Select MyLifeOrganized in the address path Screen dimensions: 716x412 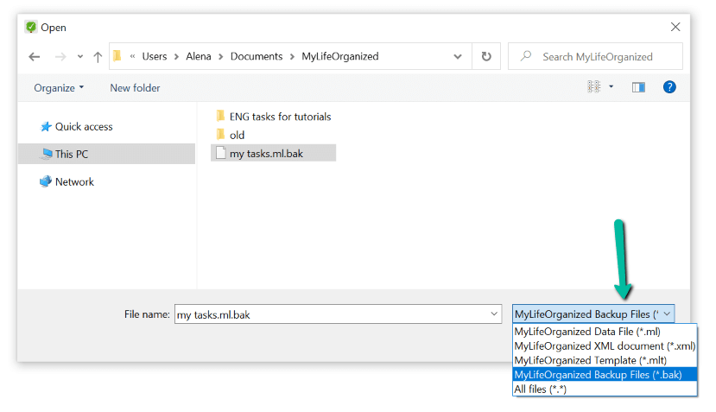pyautogui.click(x=340, y=56)
